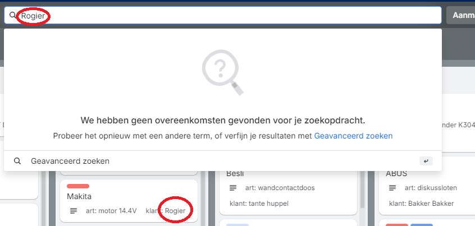Select the Geavanceerd zoeken row in dropdown
The image size is (475, 226).
coord(223,162)
